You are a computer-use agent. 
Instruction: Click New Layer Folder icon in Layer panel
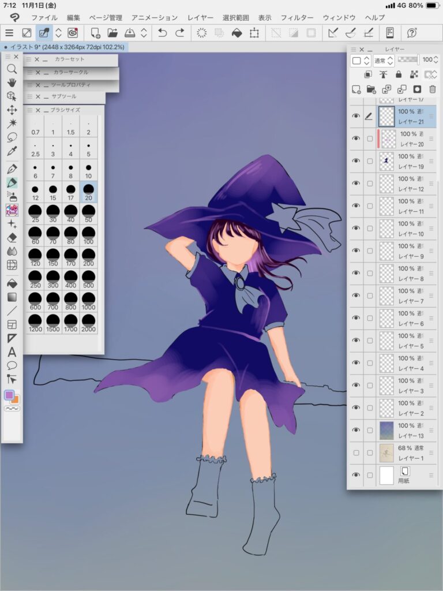click(371, 89)
